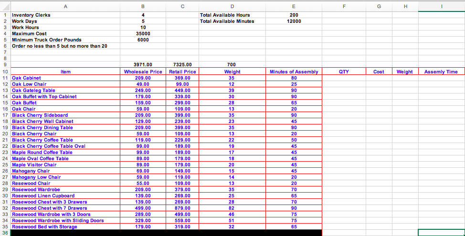
Task: Select the 6000 minimum pounds value
Action: 143,40
